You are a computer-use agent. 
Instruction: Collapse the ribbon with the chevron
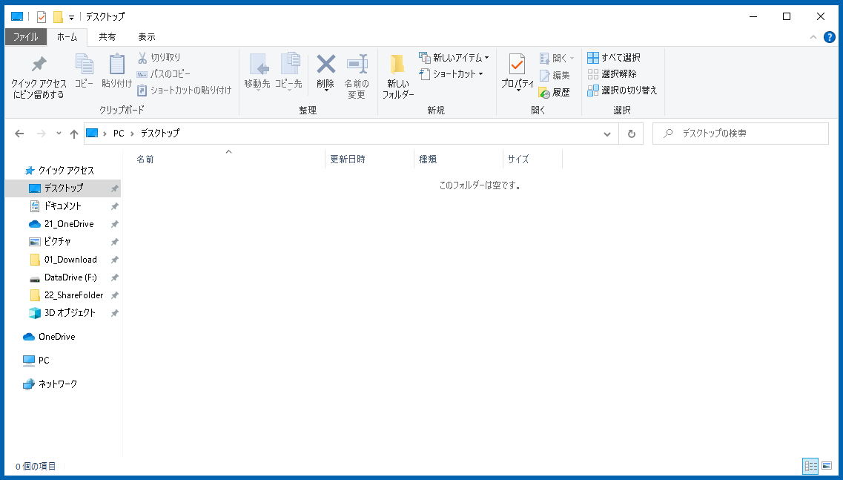click(x=813, y=37)
